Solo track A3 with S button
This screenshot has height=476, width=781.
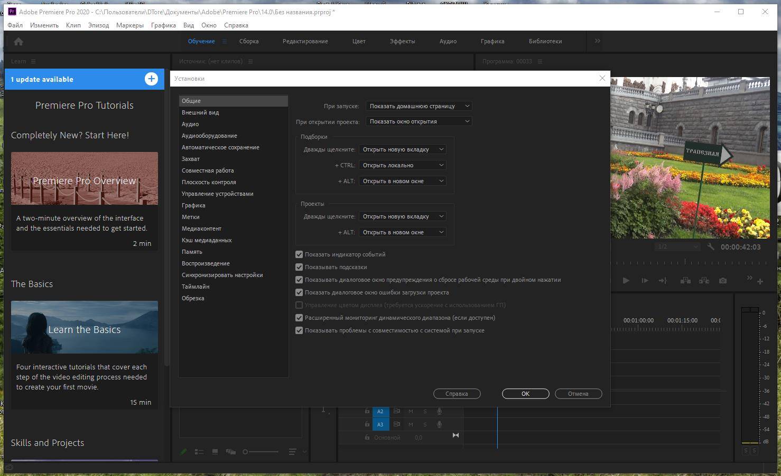(425, 424)
